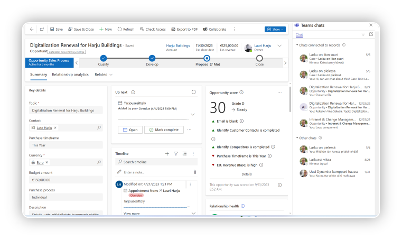Add a new timeline record with plus icon
The width and height of the screenshot is (402, 240).
coord(167,153)
